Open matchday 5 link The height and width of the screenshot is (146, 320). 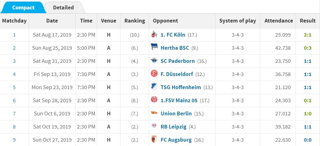tap(14, 87)
